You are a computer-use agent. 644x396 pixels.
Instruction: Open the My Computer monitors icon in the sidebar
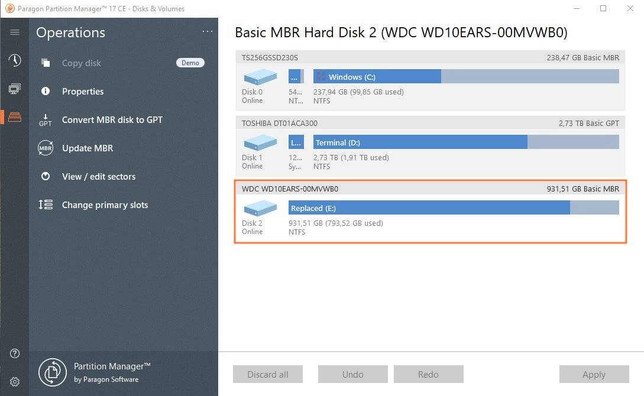(15, 89)
